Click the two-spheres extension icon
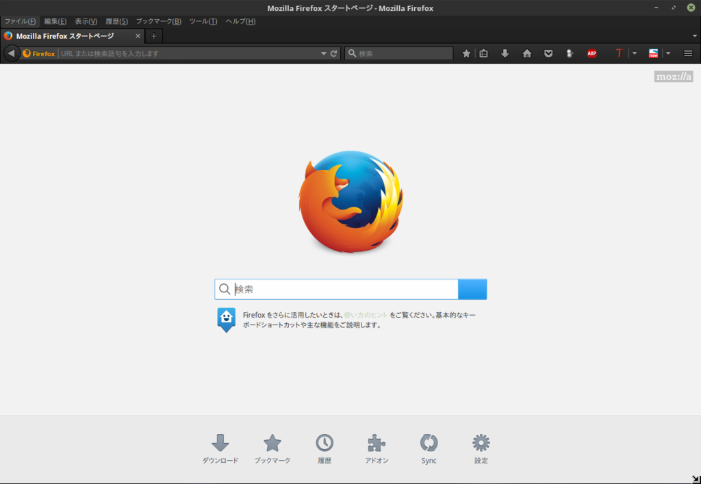The image size is (701, 484). tap(570, 53)
